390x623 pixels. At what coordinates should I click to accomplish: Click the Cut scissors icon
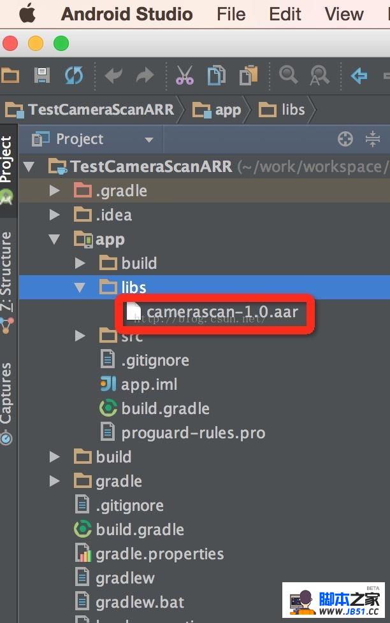(x=185, y=75)
